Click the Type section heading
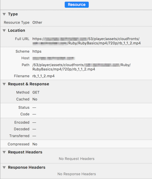Viewport: 152px width, 179px height. pyautogui.click(x=13, y=14)
